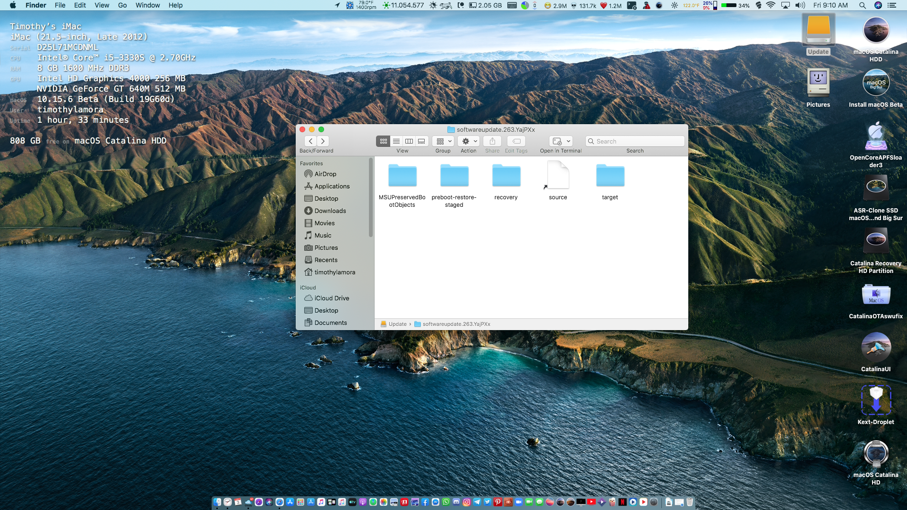Open the Window menu
Screen dimensions: 907x510
pyautogui.click(x=147, y=5)
